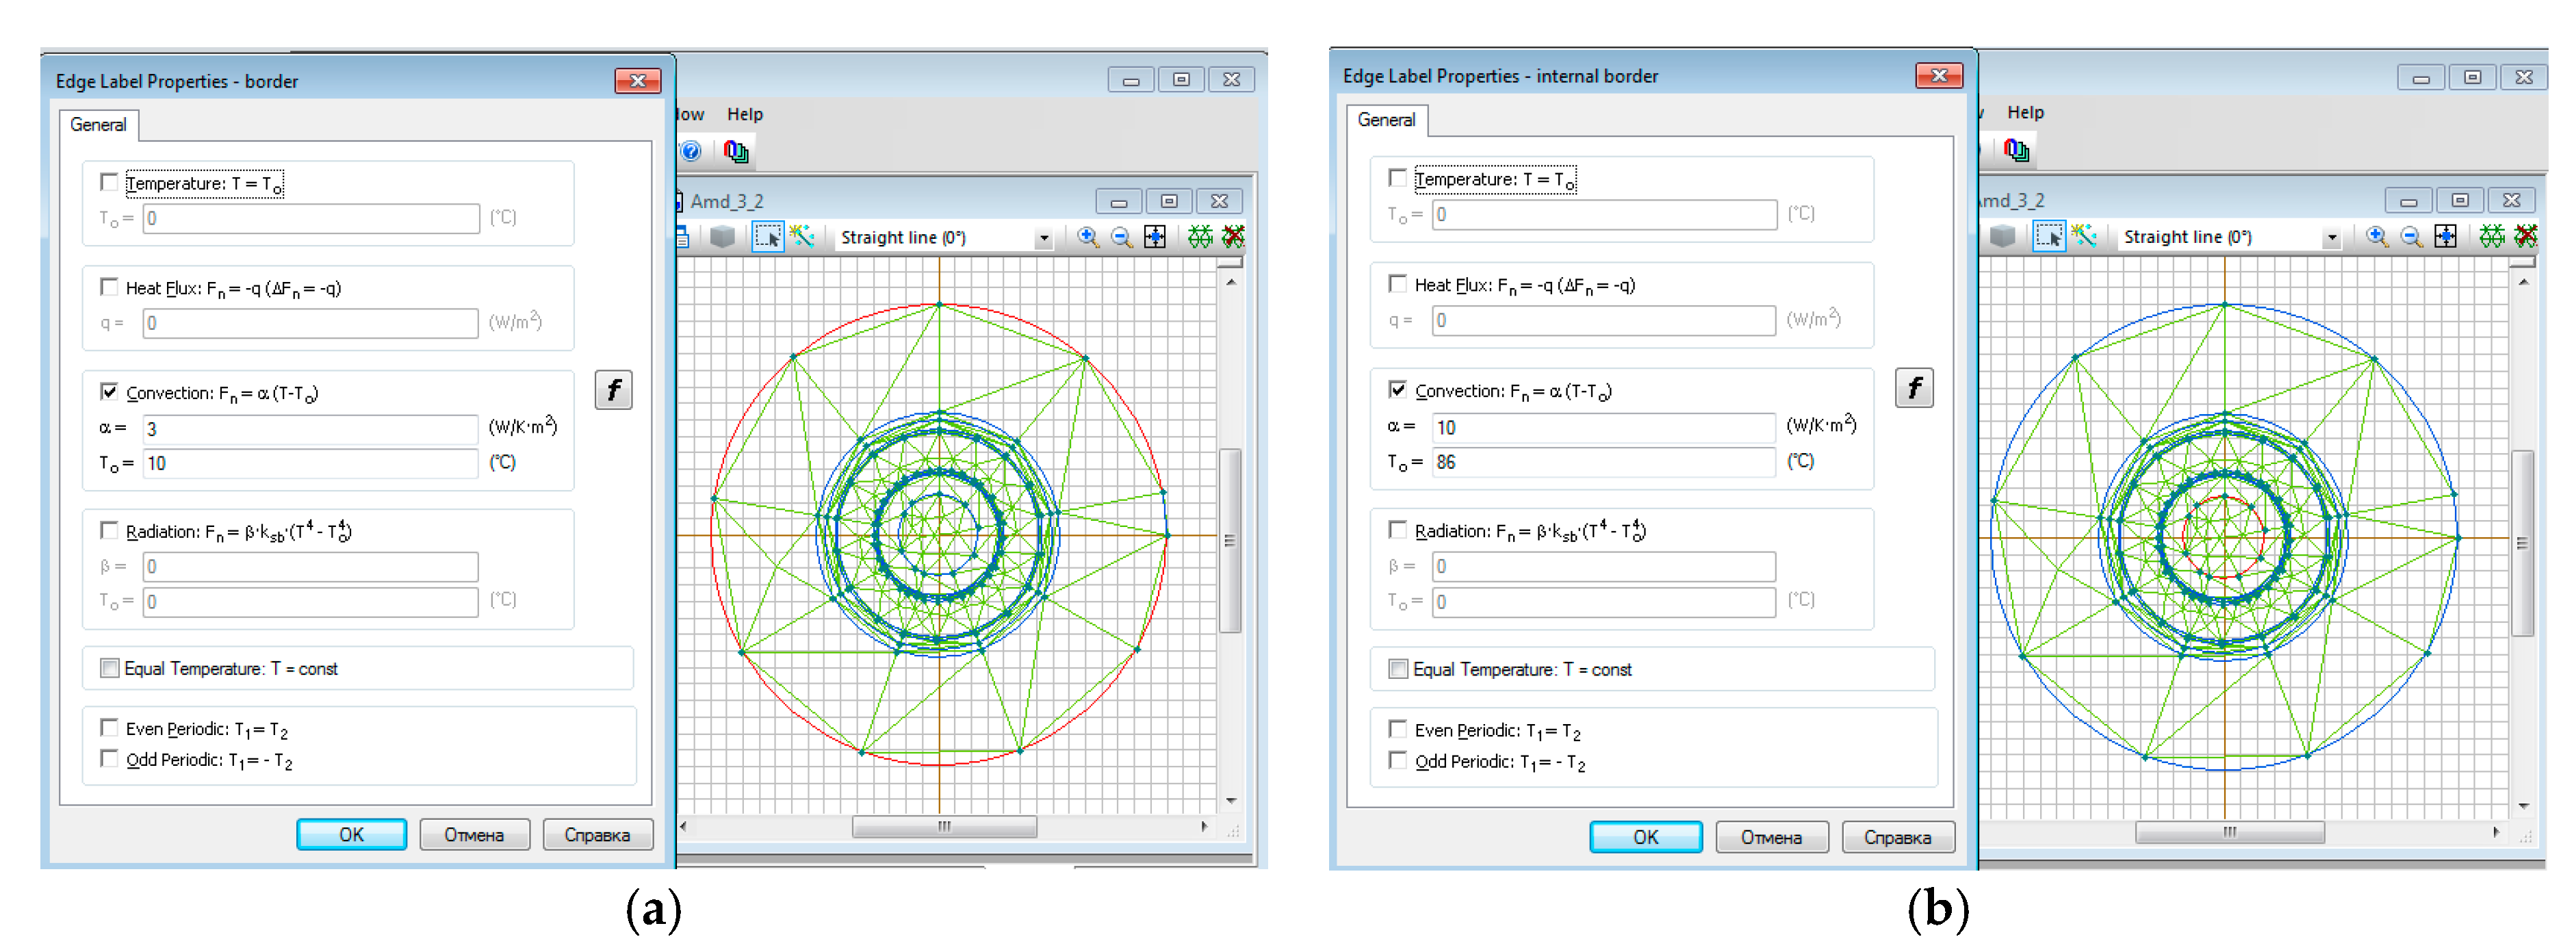
Task: Open Straight line dropdown in left model window
Action: tap(1043, 238)
